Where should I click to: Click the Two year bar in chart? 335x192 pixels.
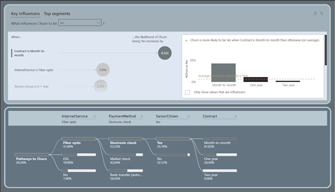(x=288, y=81)
